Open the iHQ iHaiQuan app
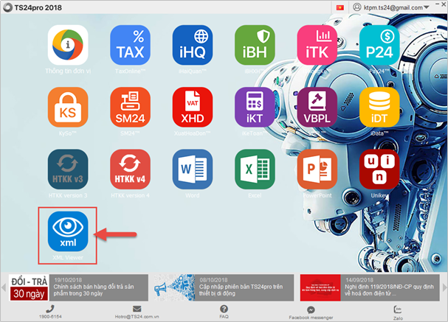The image size is (448, 322). point(193,45)
